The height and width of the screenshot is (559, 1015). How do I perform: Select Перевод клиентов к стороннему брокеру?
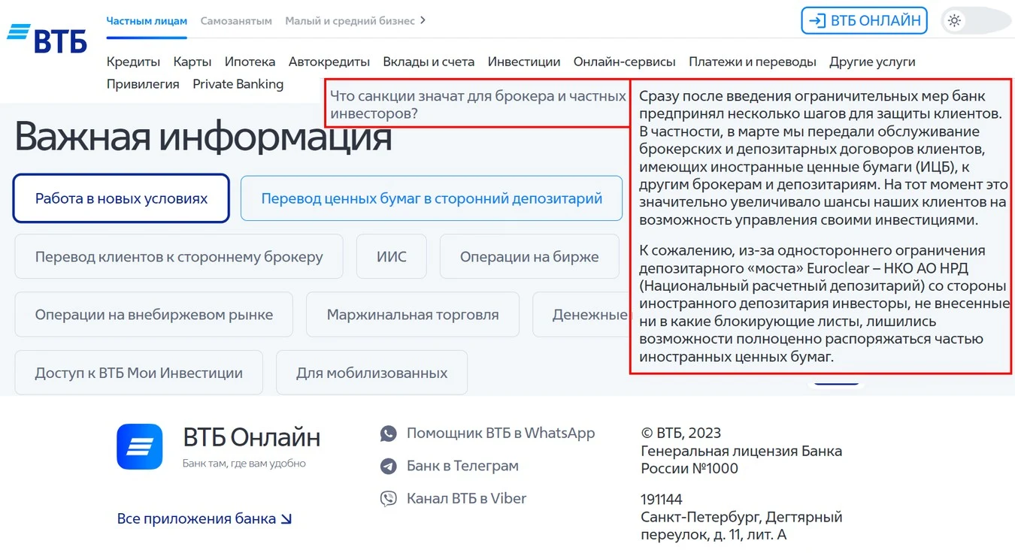click(179, 257)
